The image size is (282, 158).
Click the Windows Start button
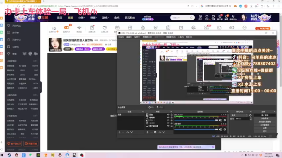(2, 155)
